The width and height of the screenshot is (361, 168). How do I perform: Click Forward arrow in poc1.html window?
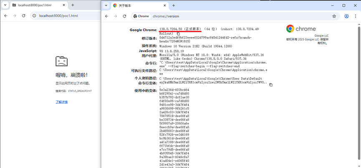[15, 15]
